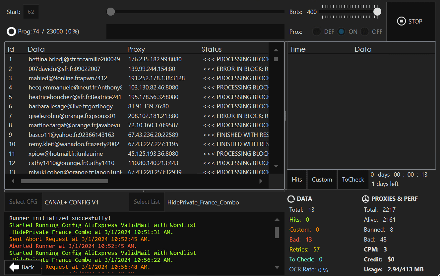Open the ToCheck tab
Image resolution: width=440 pixels, height=276 pixels.
(353, 180)
